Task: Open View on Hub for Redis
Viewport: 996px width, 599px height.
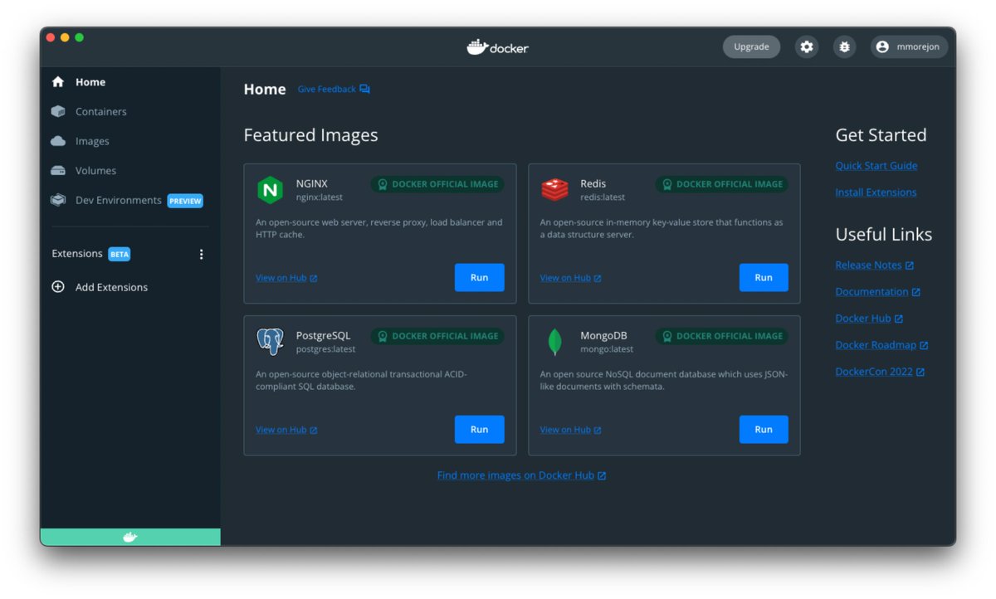Action: tap(571, 278)
